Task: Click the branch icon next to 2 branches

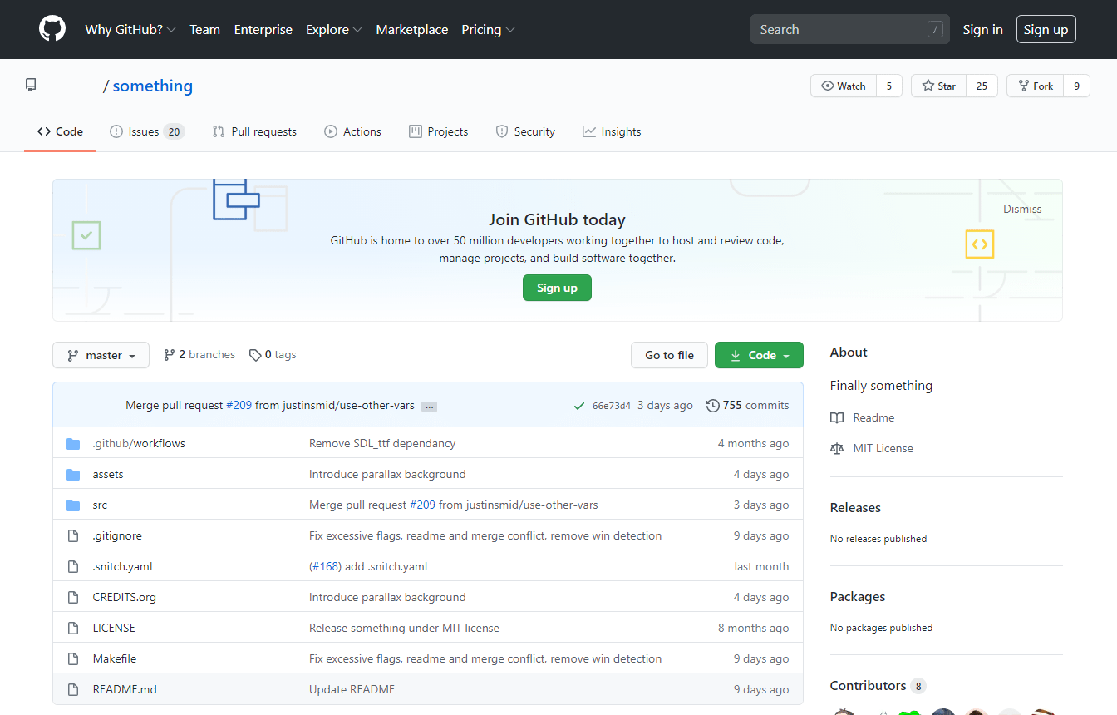Action: pyautogui.click(x=170, y=355)
